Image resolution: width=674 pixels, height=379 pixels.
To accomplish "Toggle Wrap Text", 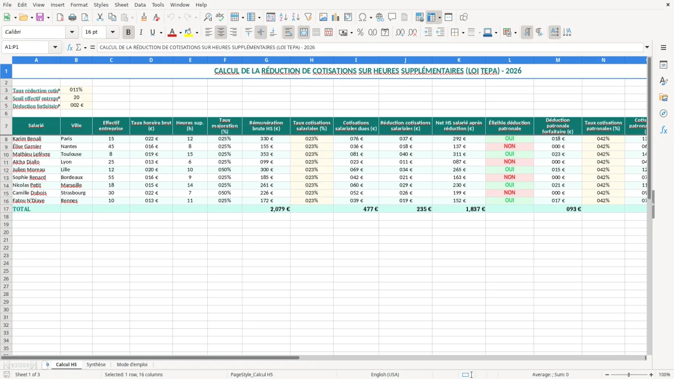I will [289, 33].
